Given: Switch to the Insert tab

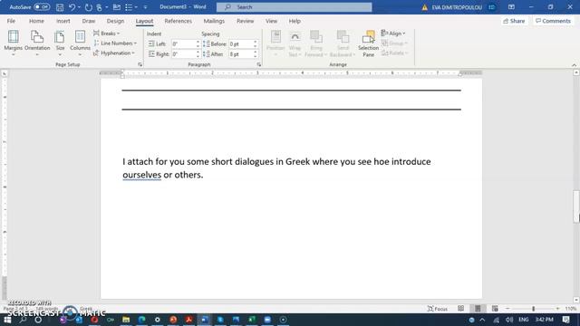Looking at the screenshot, I should click(x=63, y=21).
